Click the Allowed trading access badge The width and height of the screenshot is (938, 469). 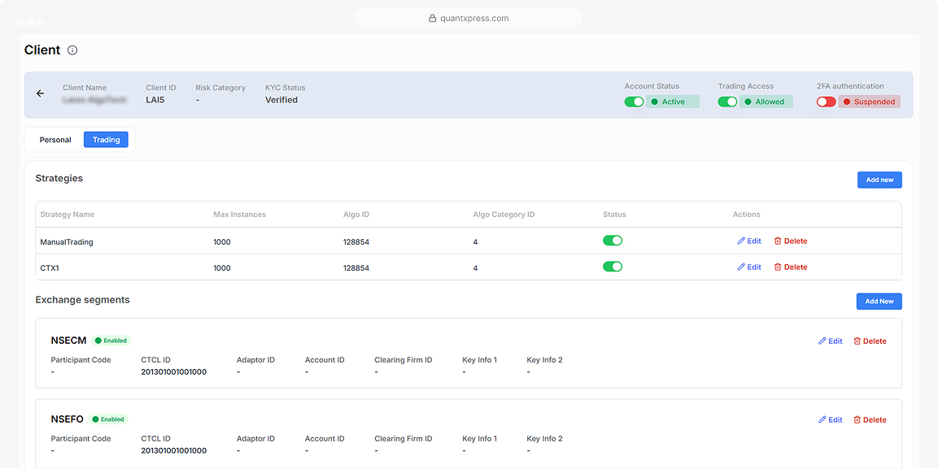click(766, 102)
